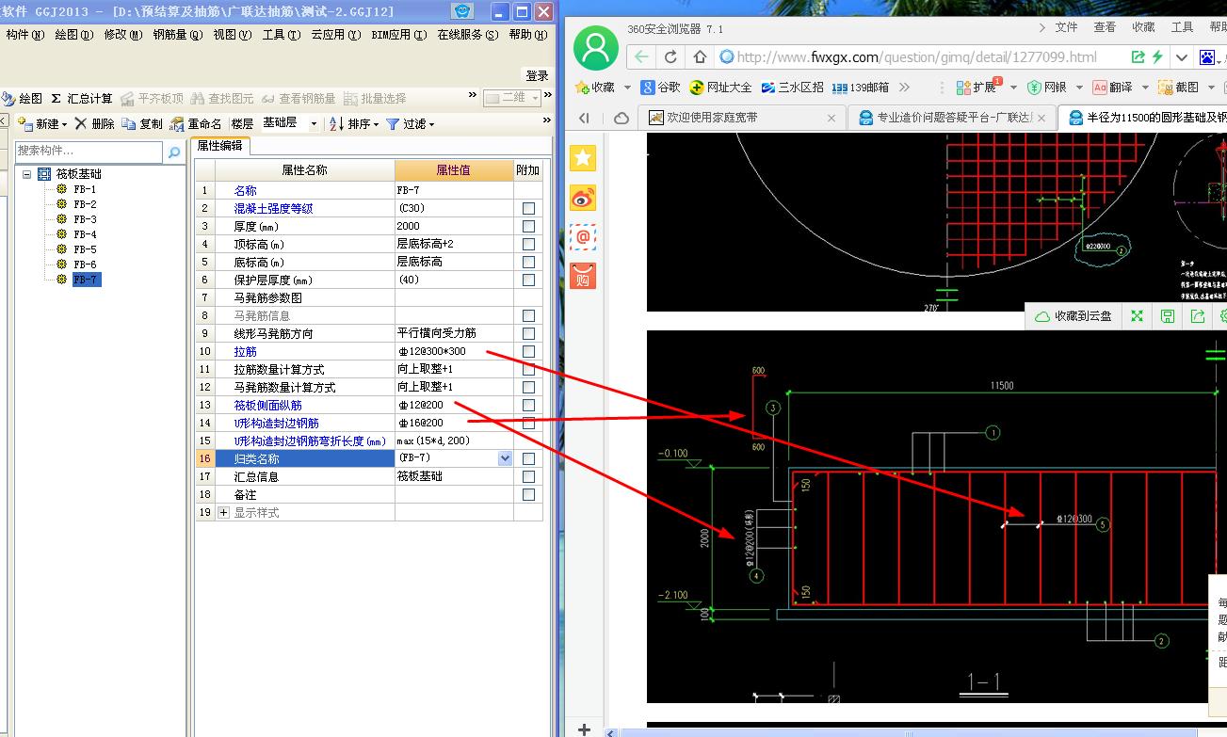Open the 钢筋量 menu
Viewport: 1227px width, 737px height.
(178, 35)
